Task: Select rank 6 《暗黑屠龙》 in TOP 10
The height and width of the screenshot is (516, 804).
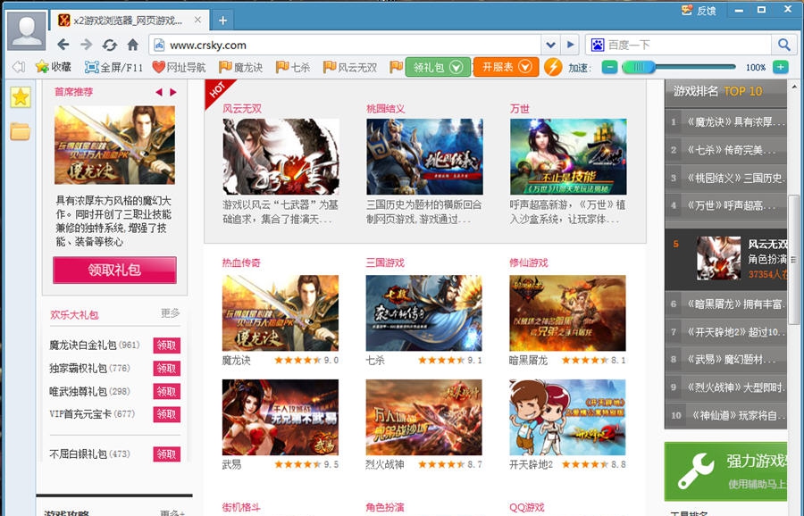Action: tap(725, 304)
